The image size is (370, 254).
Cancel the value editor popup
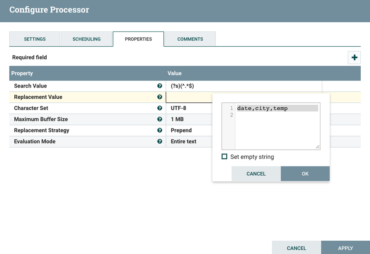[256, 174]
